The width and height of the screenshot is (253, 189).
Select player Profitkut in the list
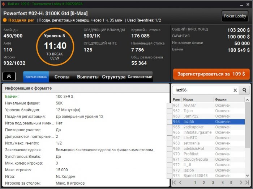click(208, 154)
